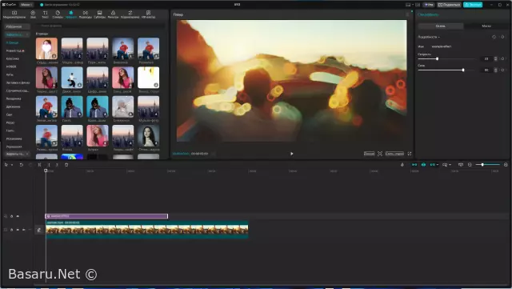Click the Pro membership button
Viewport: 512px width, 289px height.
[429, 5]
